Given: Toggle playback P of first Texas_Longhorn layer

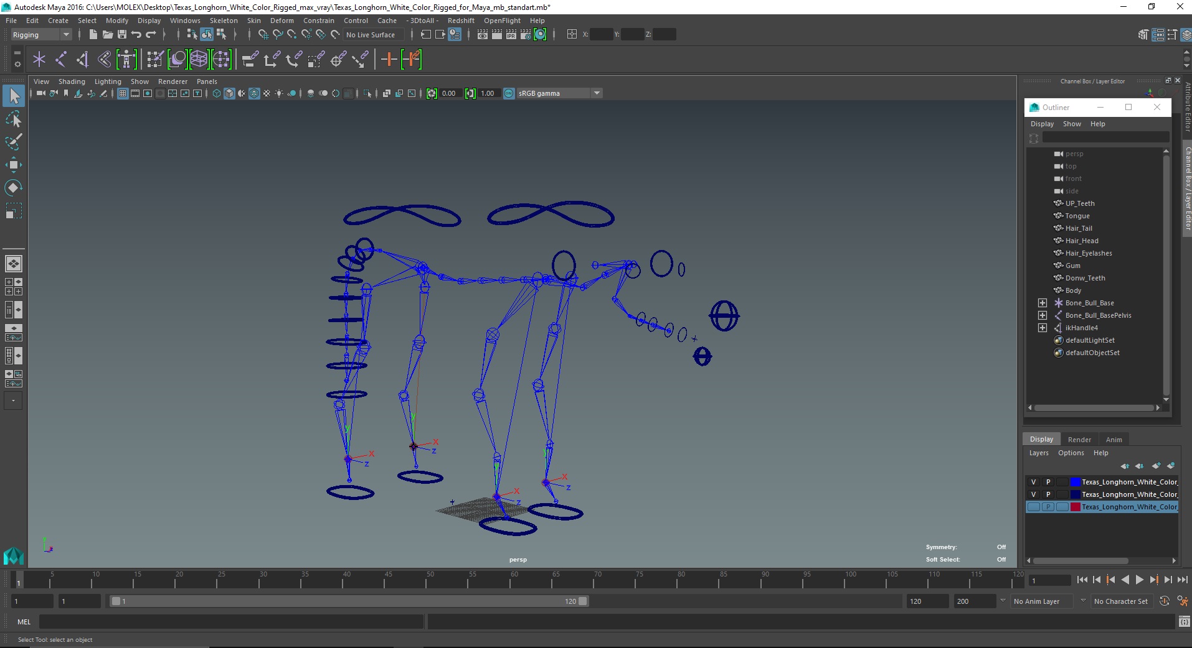Looking at the screenshot, I should [1048, 482].
